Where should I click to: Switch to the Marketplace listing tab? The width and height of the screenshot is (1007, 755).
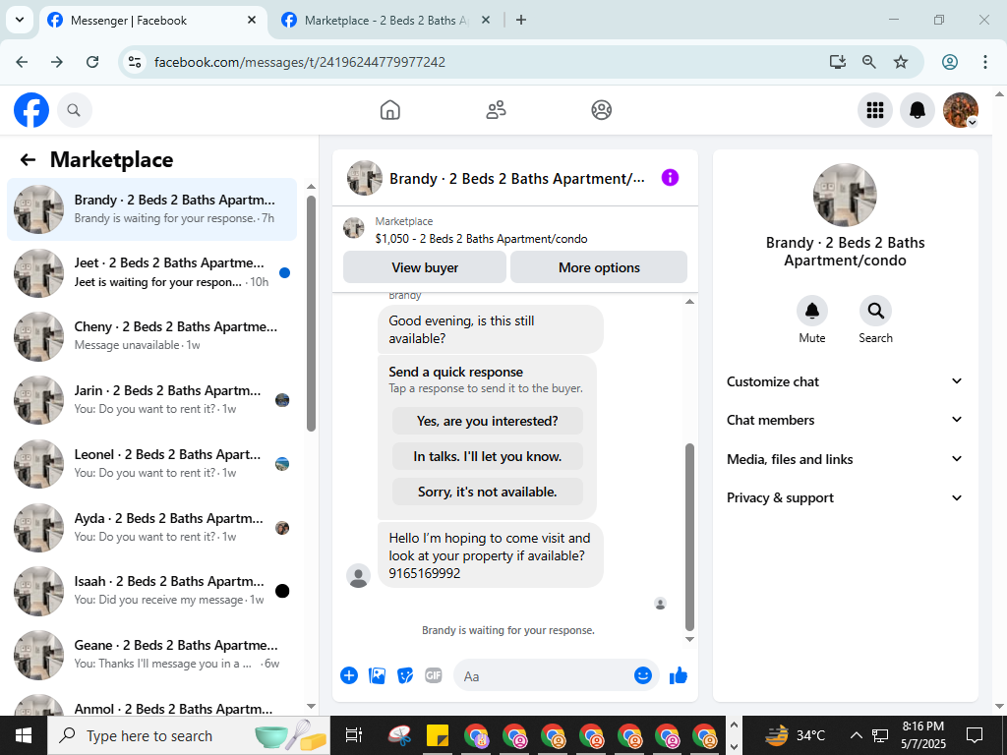385,21
